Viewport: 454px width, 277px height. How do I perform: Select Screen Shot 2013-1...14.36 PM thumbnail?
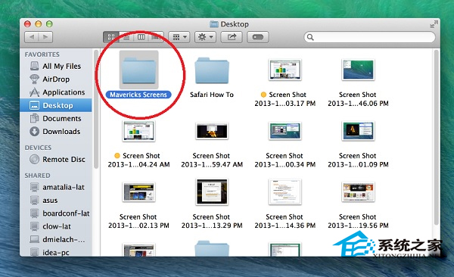click(x=285, y=191)
